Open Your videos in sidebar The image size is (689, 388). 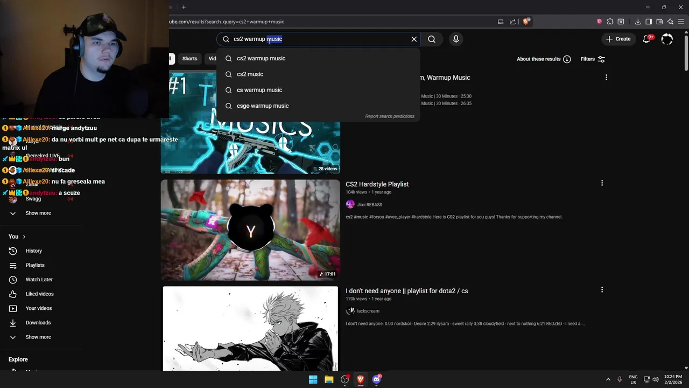(x=39, y=308)
